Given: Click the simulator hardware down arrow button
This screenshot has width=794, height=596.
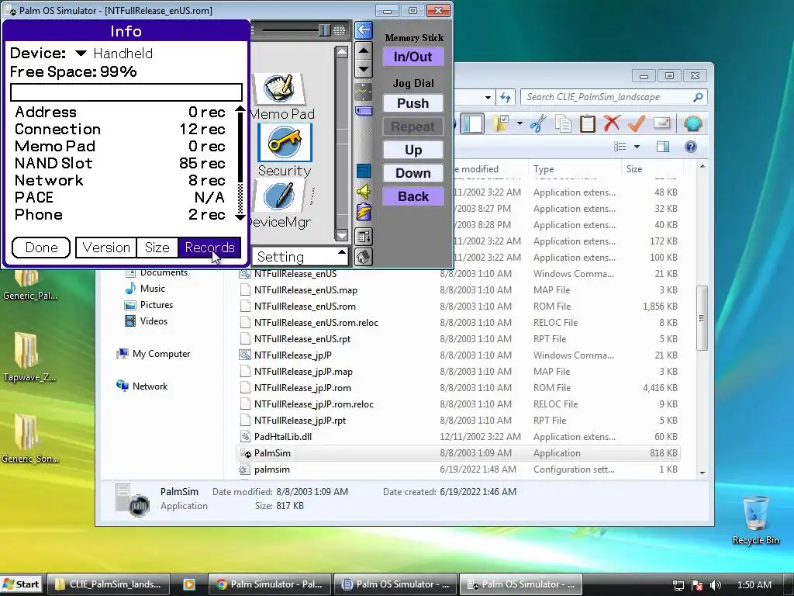Looking at the screenshot, I should pyautogui.click(x=364, y=69).
